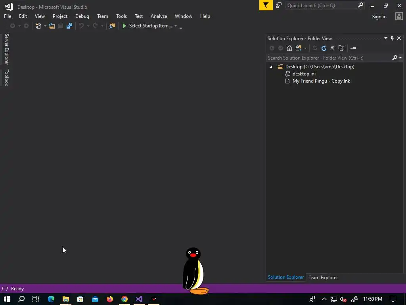This screenshot has height=305, width=406.
Task: Open the Solutions and Folders dropdown arrow
Action: tap(305, 48)
